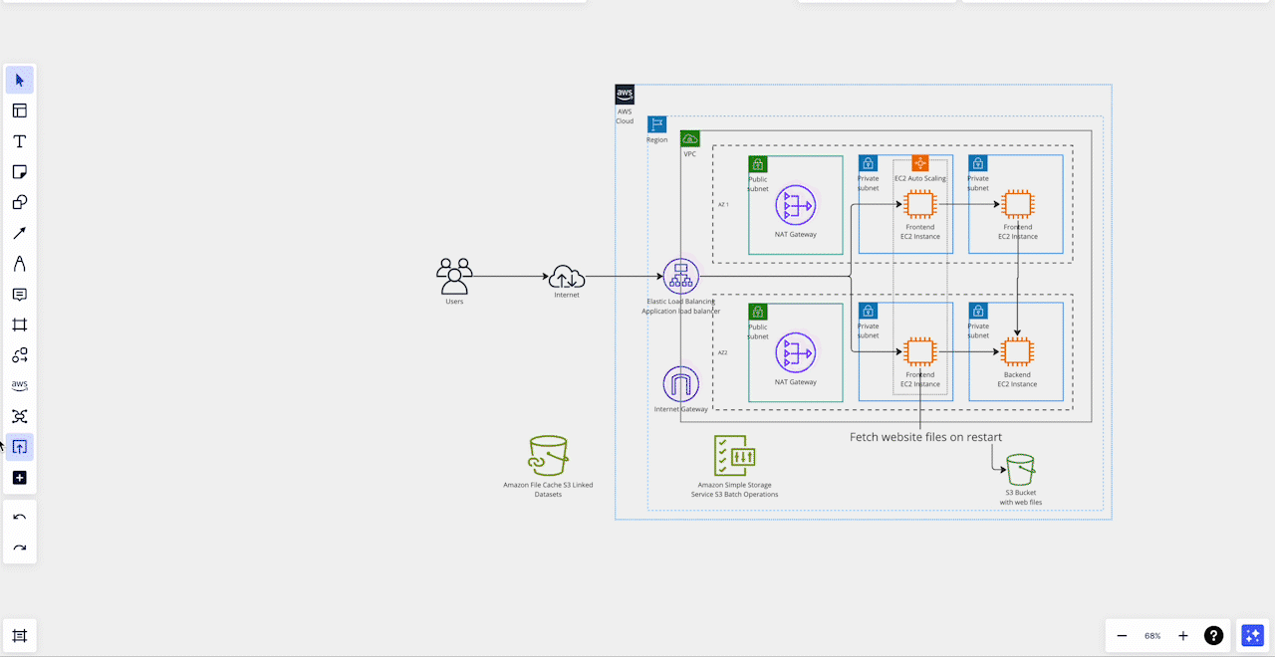The width and height of the screenshot is (1275, 657).
Task: Open the Templates tool in left toolbar
Action: 20,110
